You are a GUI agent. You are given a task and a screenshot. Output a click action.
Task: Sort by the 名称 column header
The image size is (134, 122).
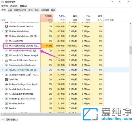20,18
